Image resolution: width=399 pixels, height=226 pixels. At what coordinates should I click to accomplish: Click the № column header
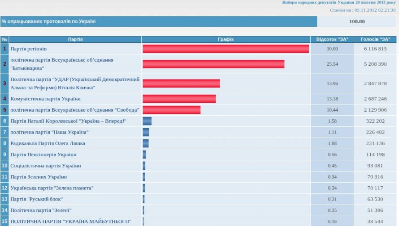pyautogui.click(x=4, y=39)
